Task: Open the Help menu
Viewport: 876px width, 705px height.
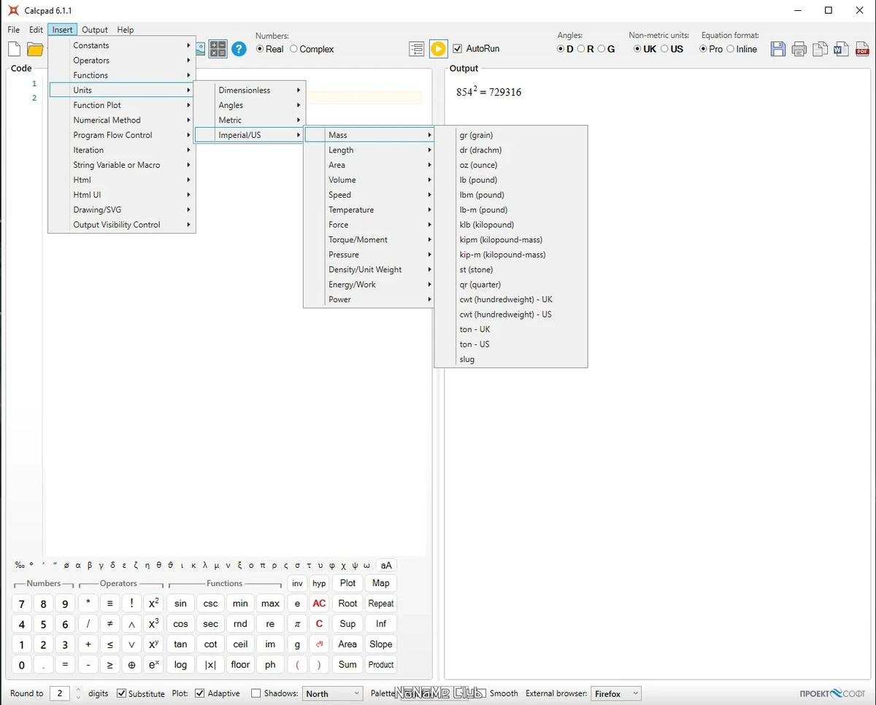Action: (x=126, y=30)
